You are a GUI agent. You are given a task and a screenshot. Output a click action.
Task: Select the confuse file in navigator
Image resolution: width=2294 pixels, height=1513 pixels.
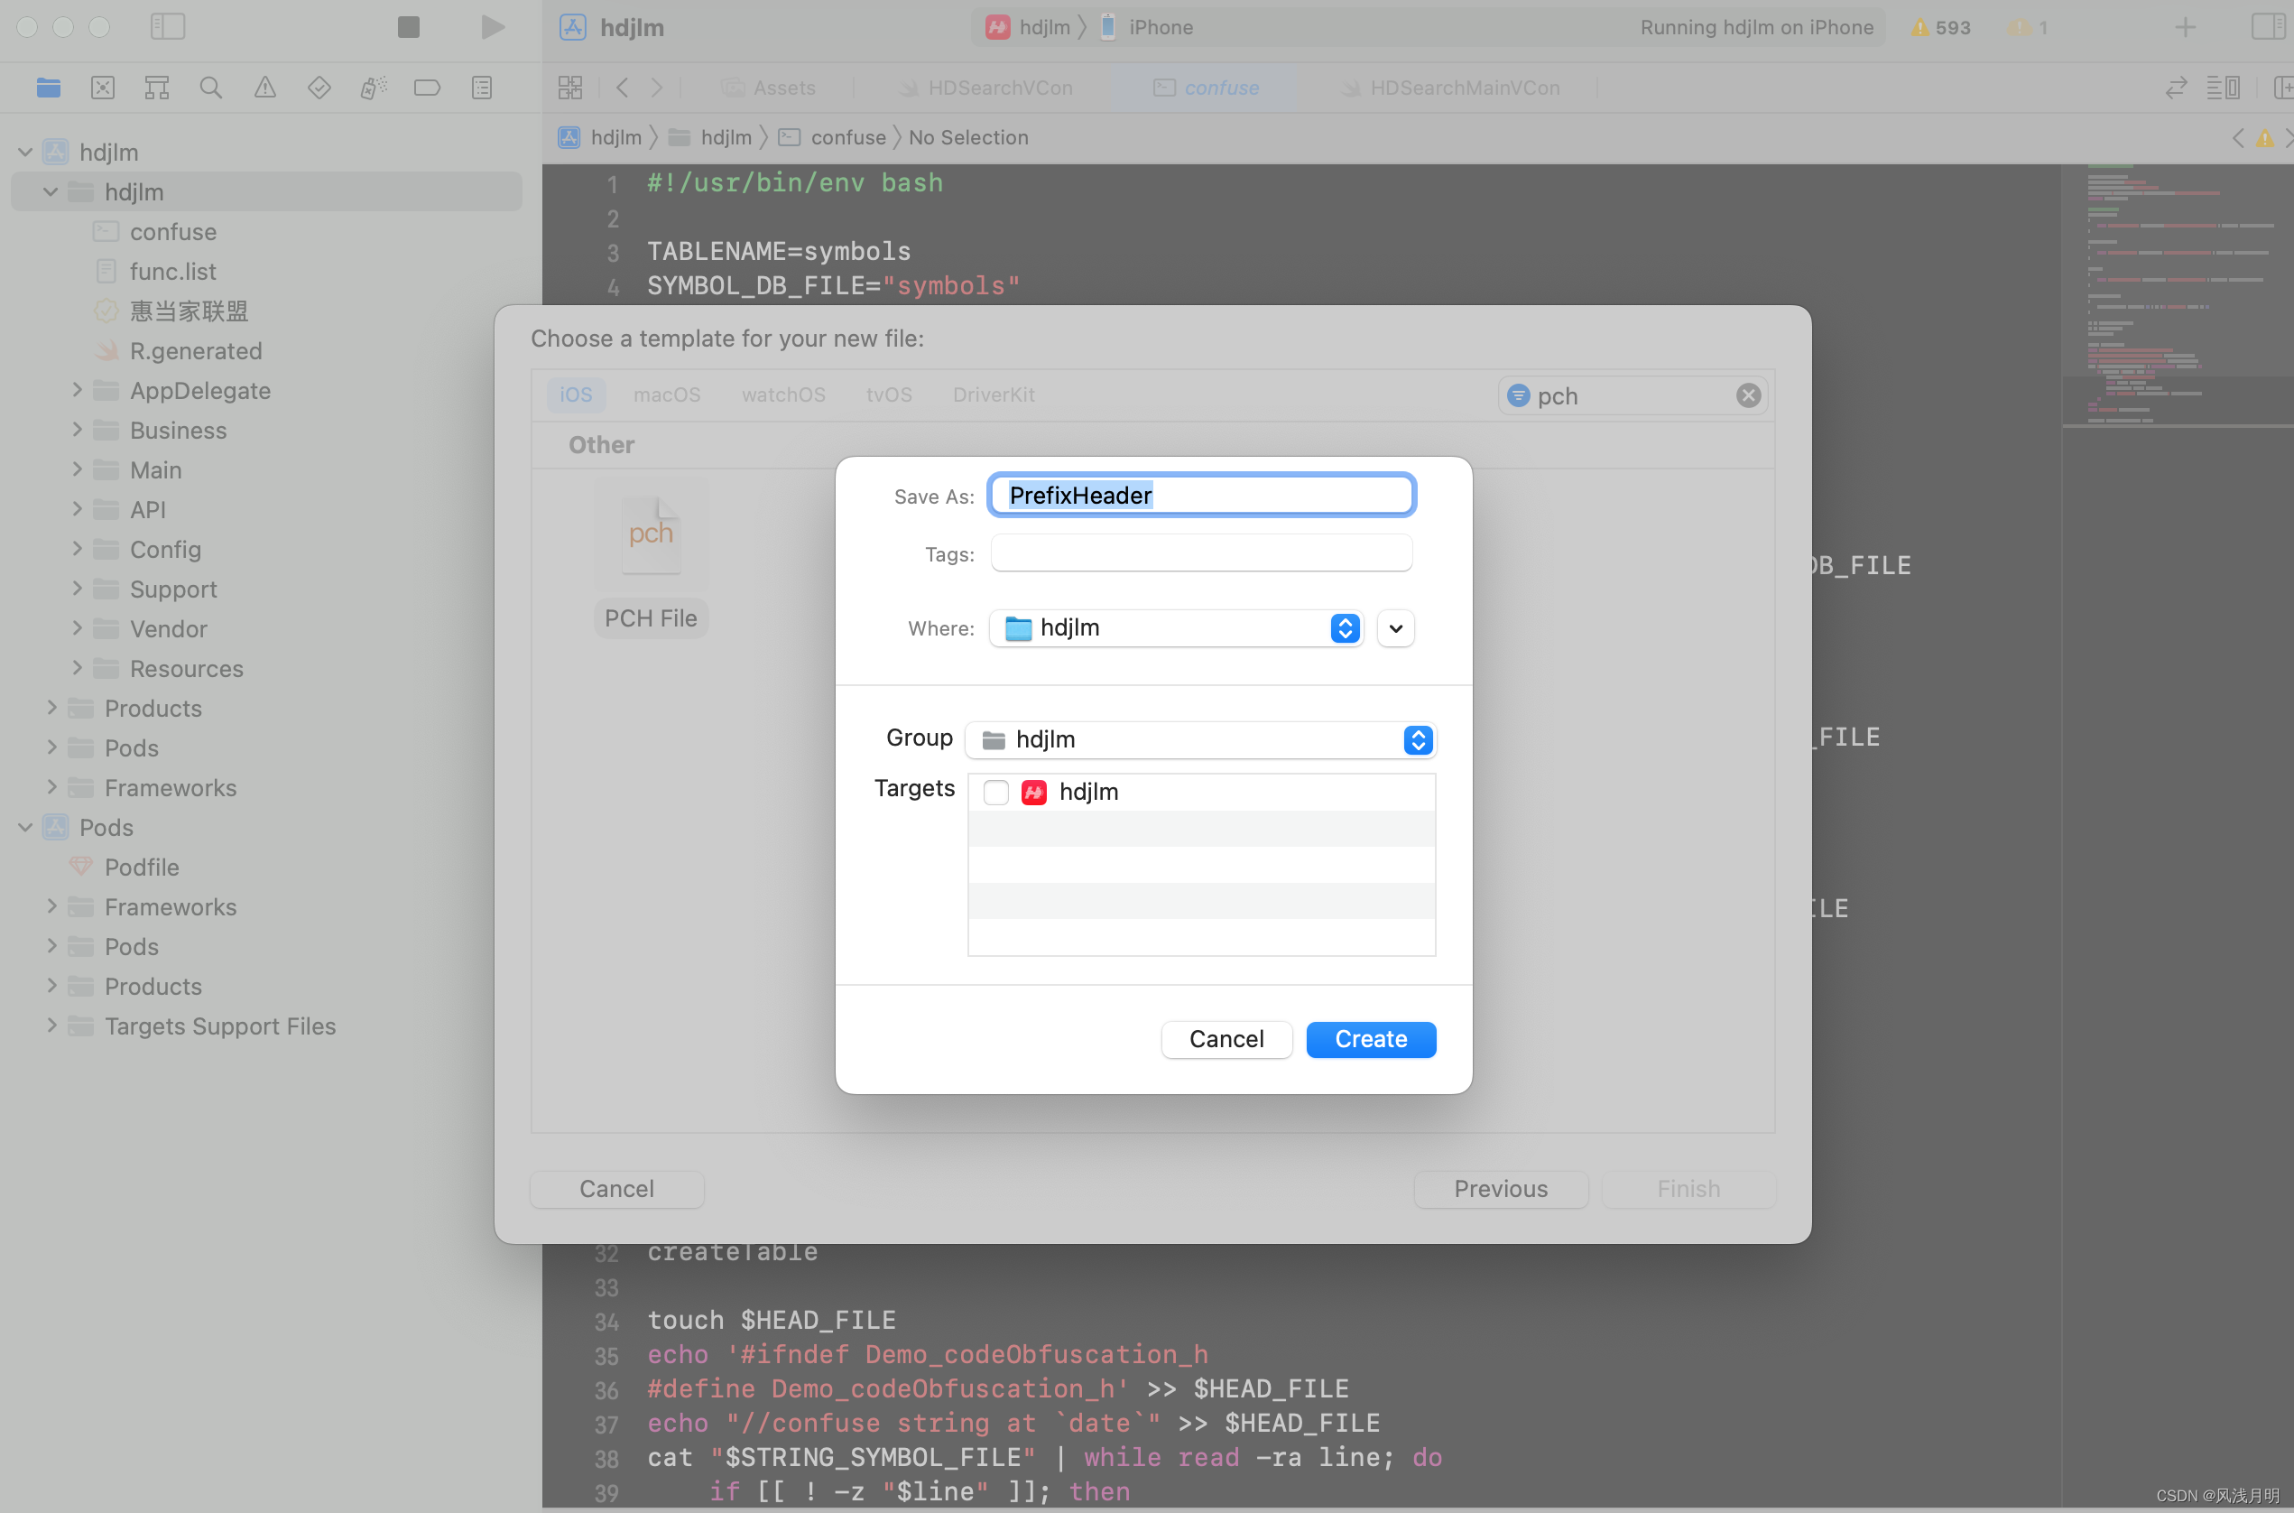[173, 232]
